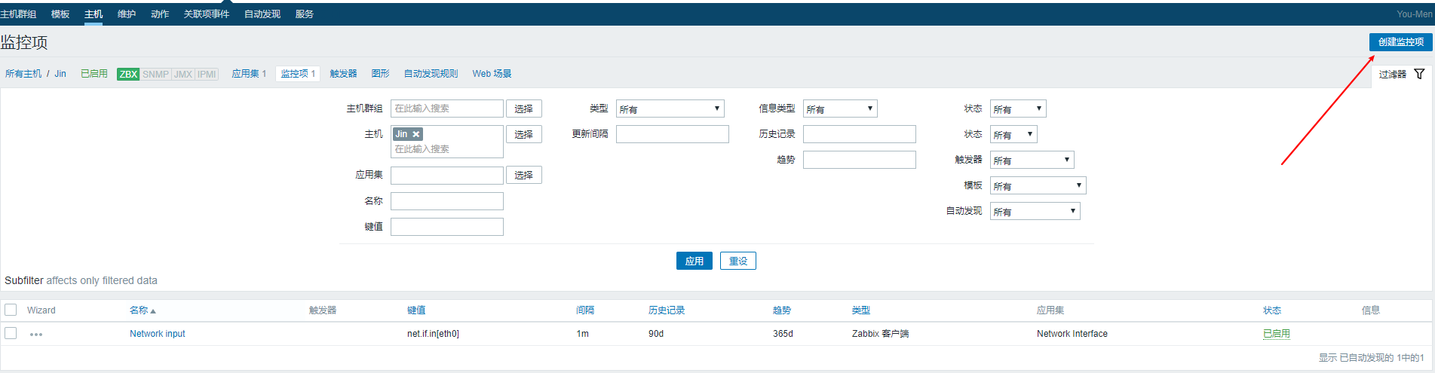This screenshot has height=373, width=1435.
Task: Open the 触发器 filter dropdown
Action: (1031, 161)
